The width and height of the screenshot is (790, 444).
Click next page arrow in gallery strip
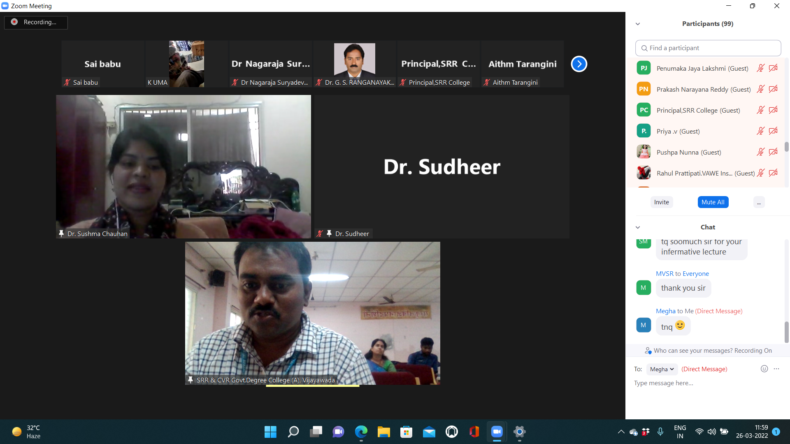coord(579,64)
